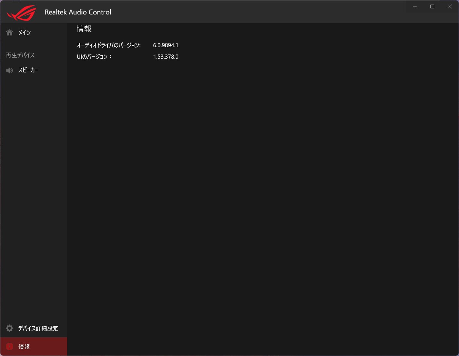Click the 情報 page heading
Image resolution: width=459 pixels, height=356 pixels.
click(x=84, y=29)
